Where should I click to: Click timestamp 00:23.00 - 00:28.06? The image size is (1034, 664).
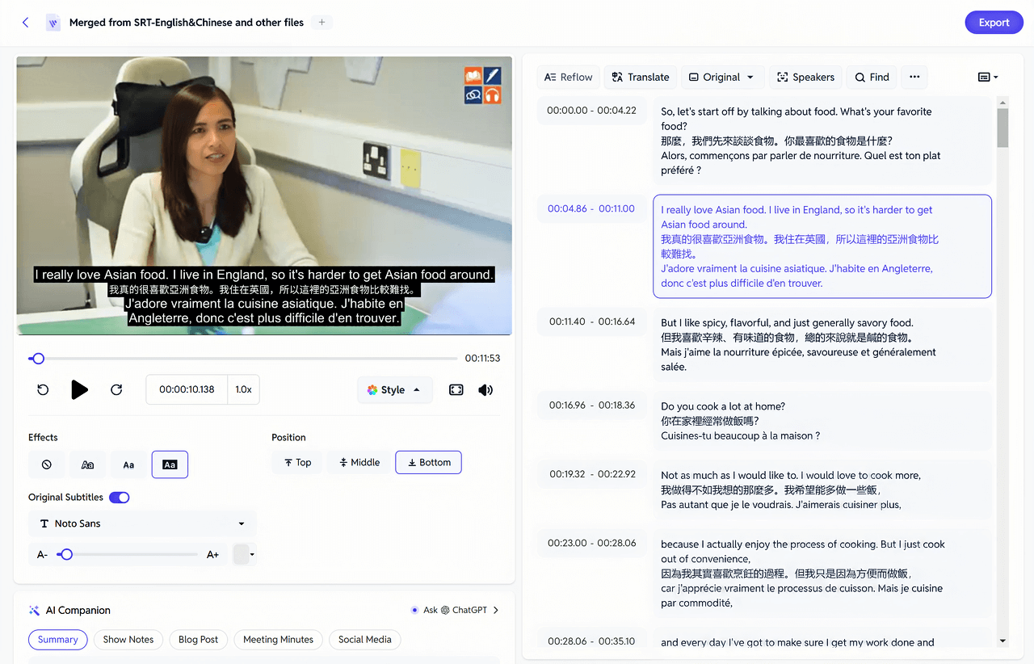[591, 543]
